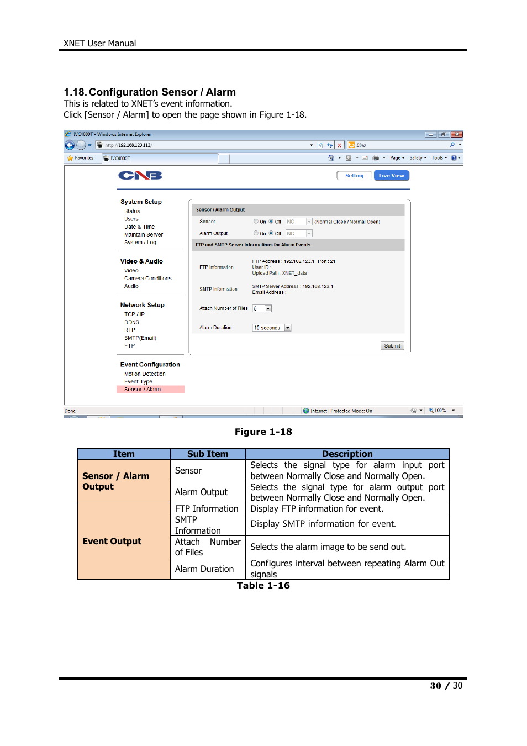Open the Event Type link
This screenshot has height=746, width=527.
pyautogui.click(x=138, y=381)
